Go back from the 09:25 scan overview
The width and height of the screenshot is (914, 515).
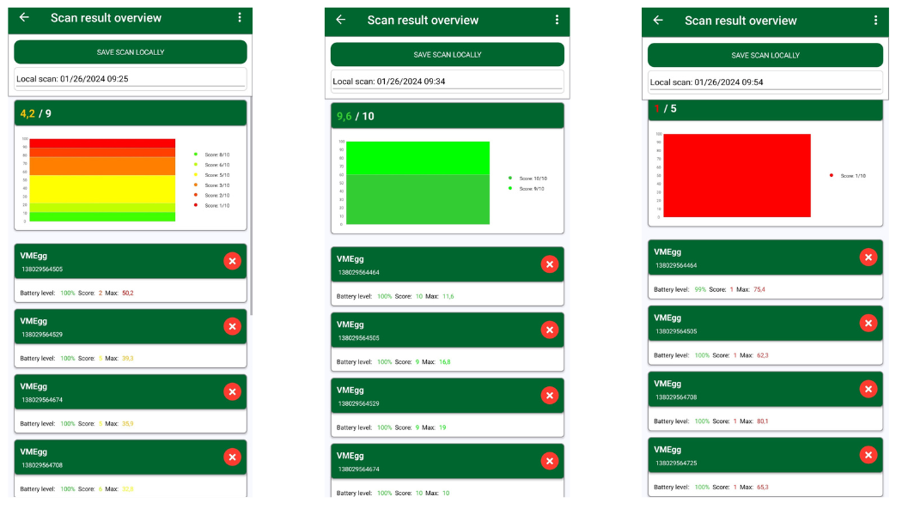24,17
